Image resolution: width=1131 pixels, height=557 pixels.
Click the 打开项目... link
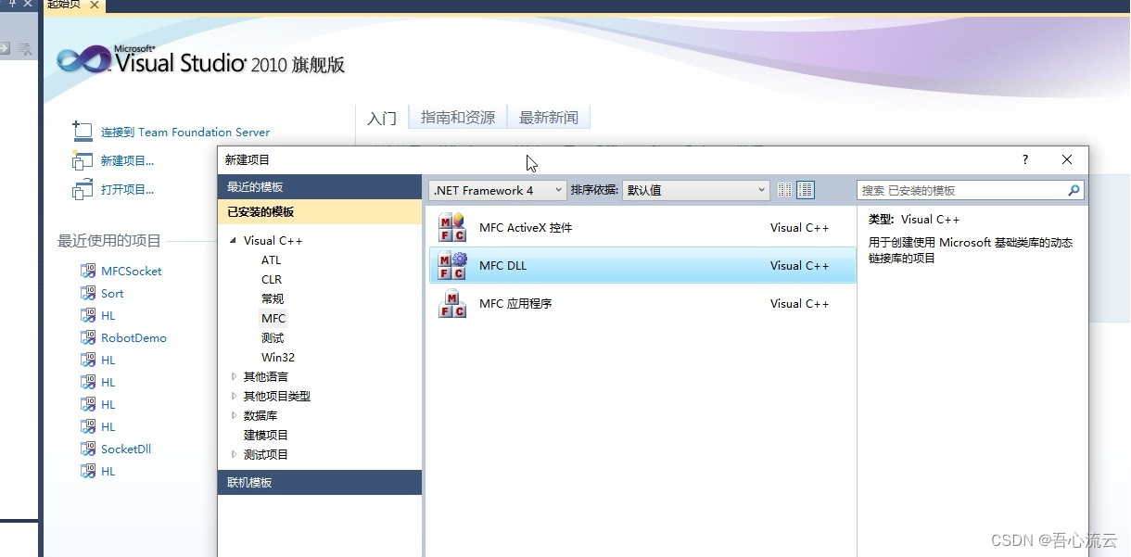click(128, 189)
